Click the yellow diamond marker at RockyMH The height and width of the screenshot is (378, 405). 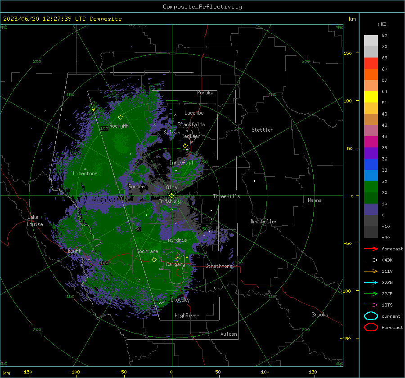120,117
